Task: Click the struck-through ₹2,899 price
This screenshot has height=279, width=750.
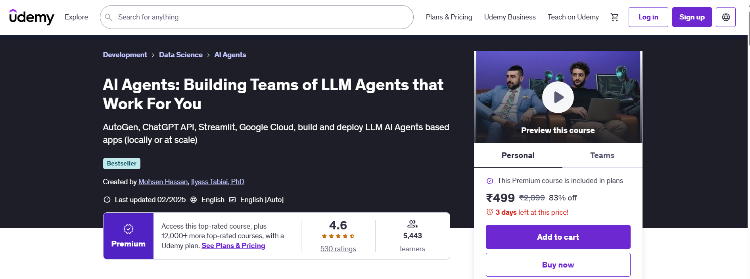Action: 532,198
